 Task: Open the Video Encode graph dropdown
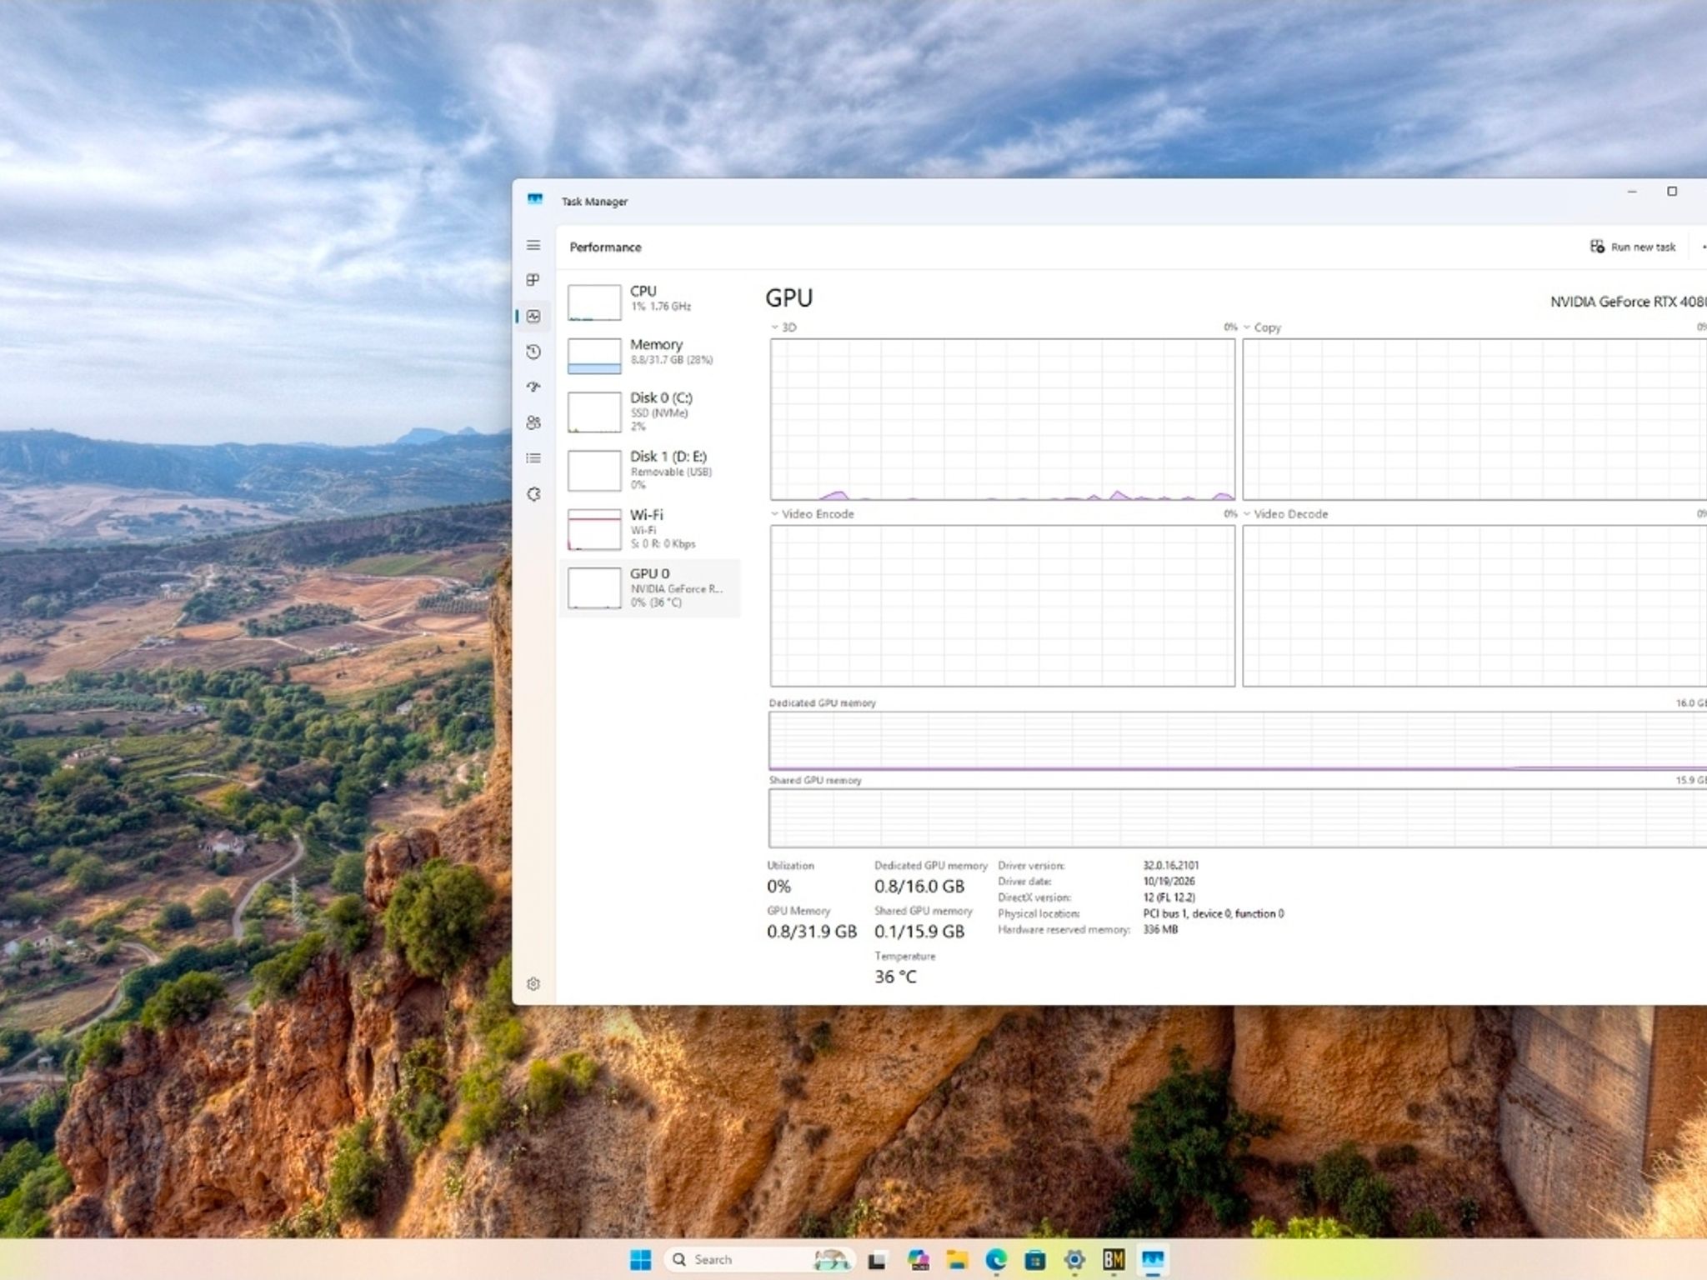(813, 514)
